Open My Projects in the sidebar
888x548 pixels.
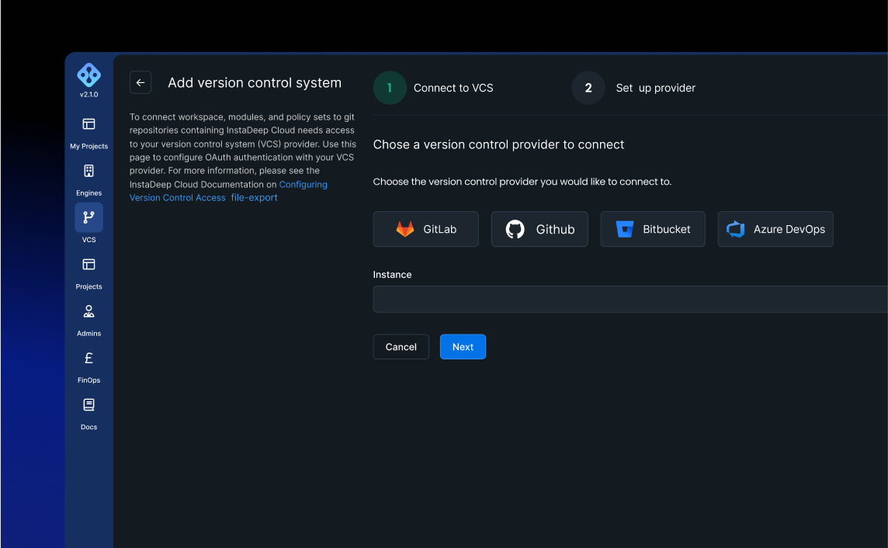(x=89, y=134)
